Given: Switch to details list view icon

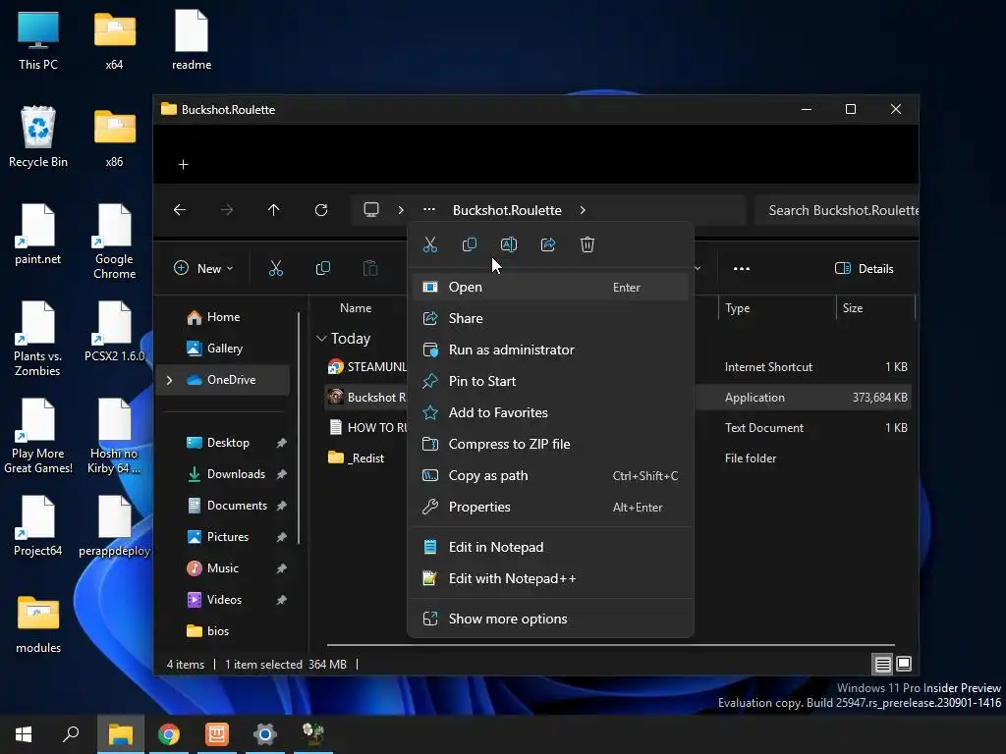Looking at the screenshot, I should click(x=882, y=665).
